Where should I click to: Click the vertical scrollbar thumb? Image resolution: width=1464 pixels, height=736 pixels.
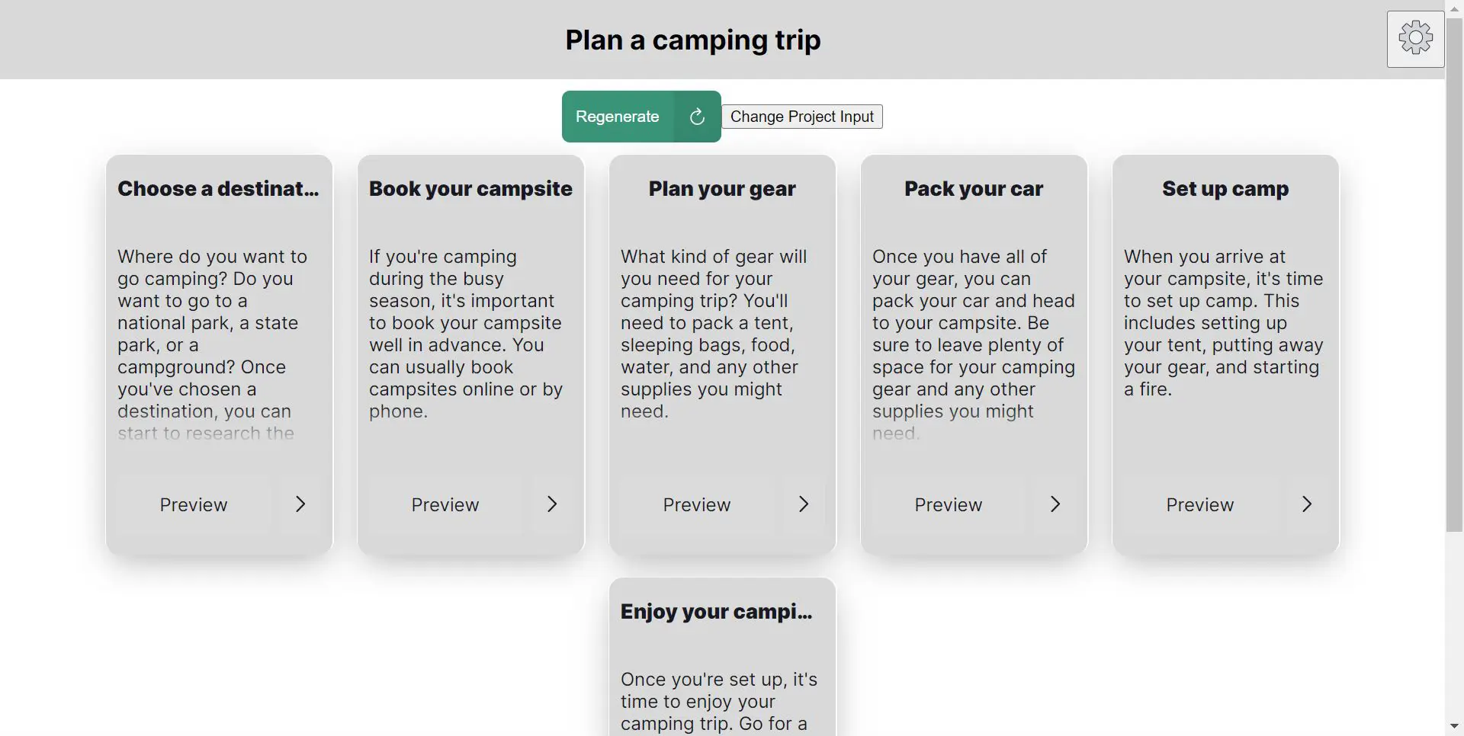(x=1454, y=274)
